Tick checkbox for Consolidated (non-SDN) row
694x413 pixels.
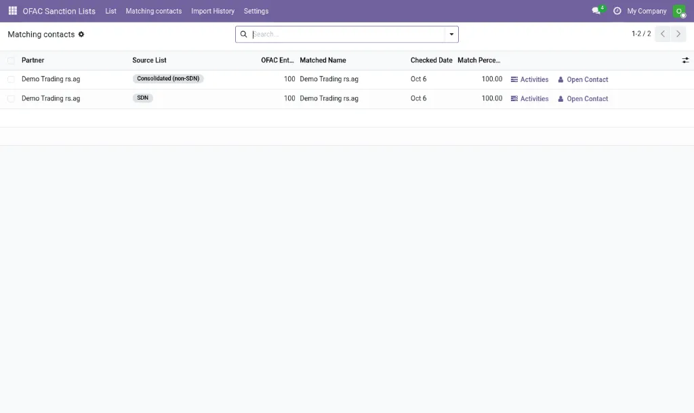point(11,79)
